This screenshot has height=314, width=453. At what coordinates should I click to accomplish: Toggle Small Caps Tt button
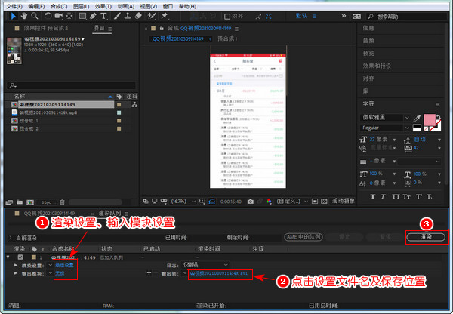pyautogui.click(x=406, y=196)
